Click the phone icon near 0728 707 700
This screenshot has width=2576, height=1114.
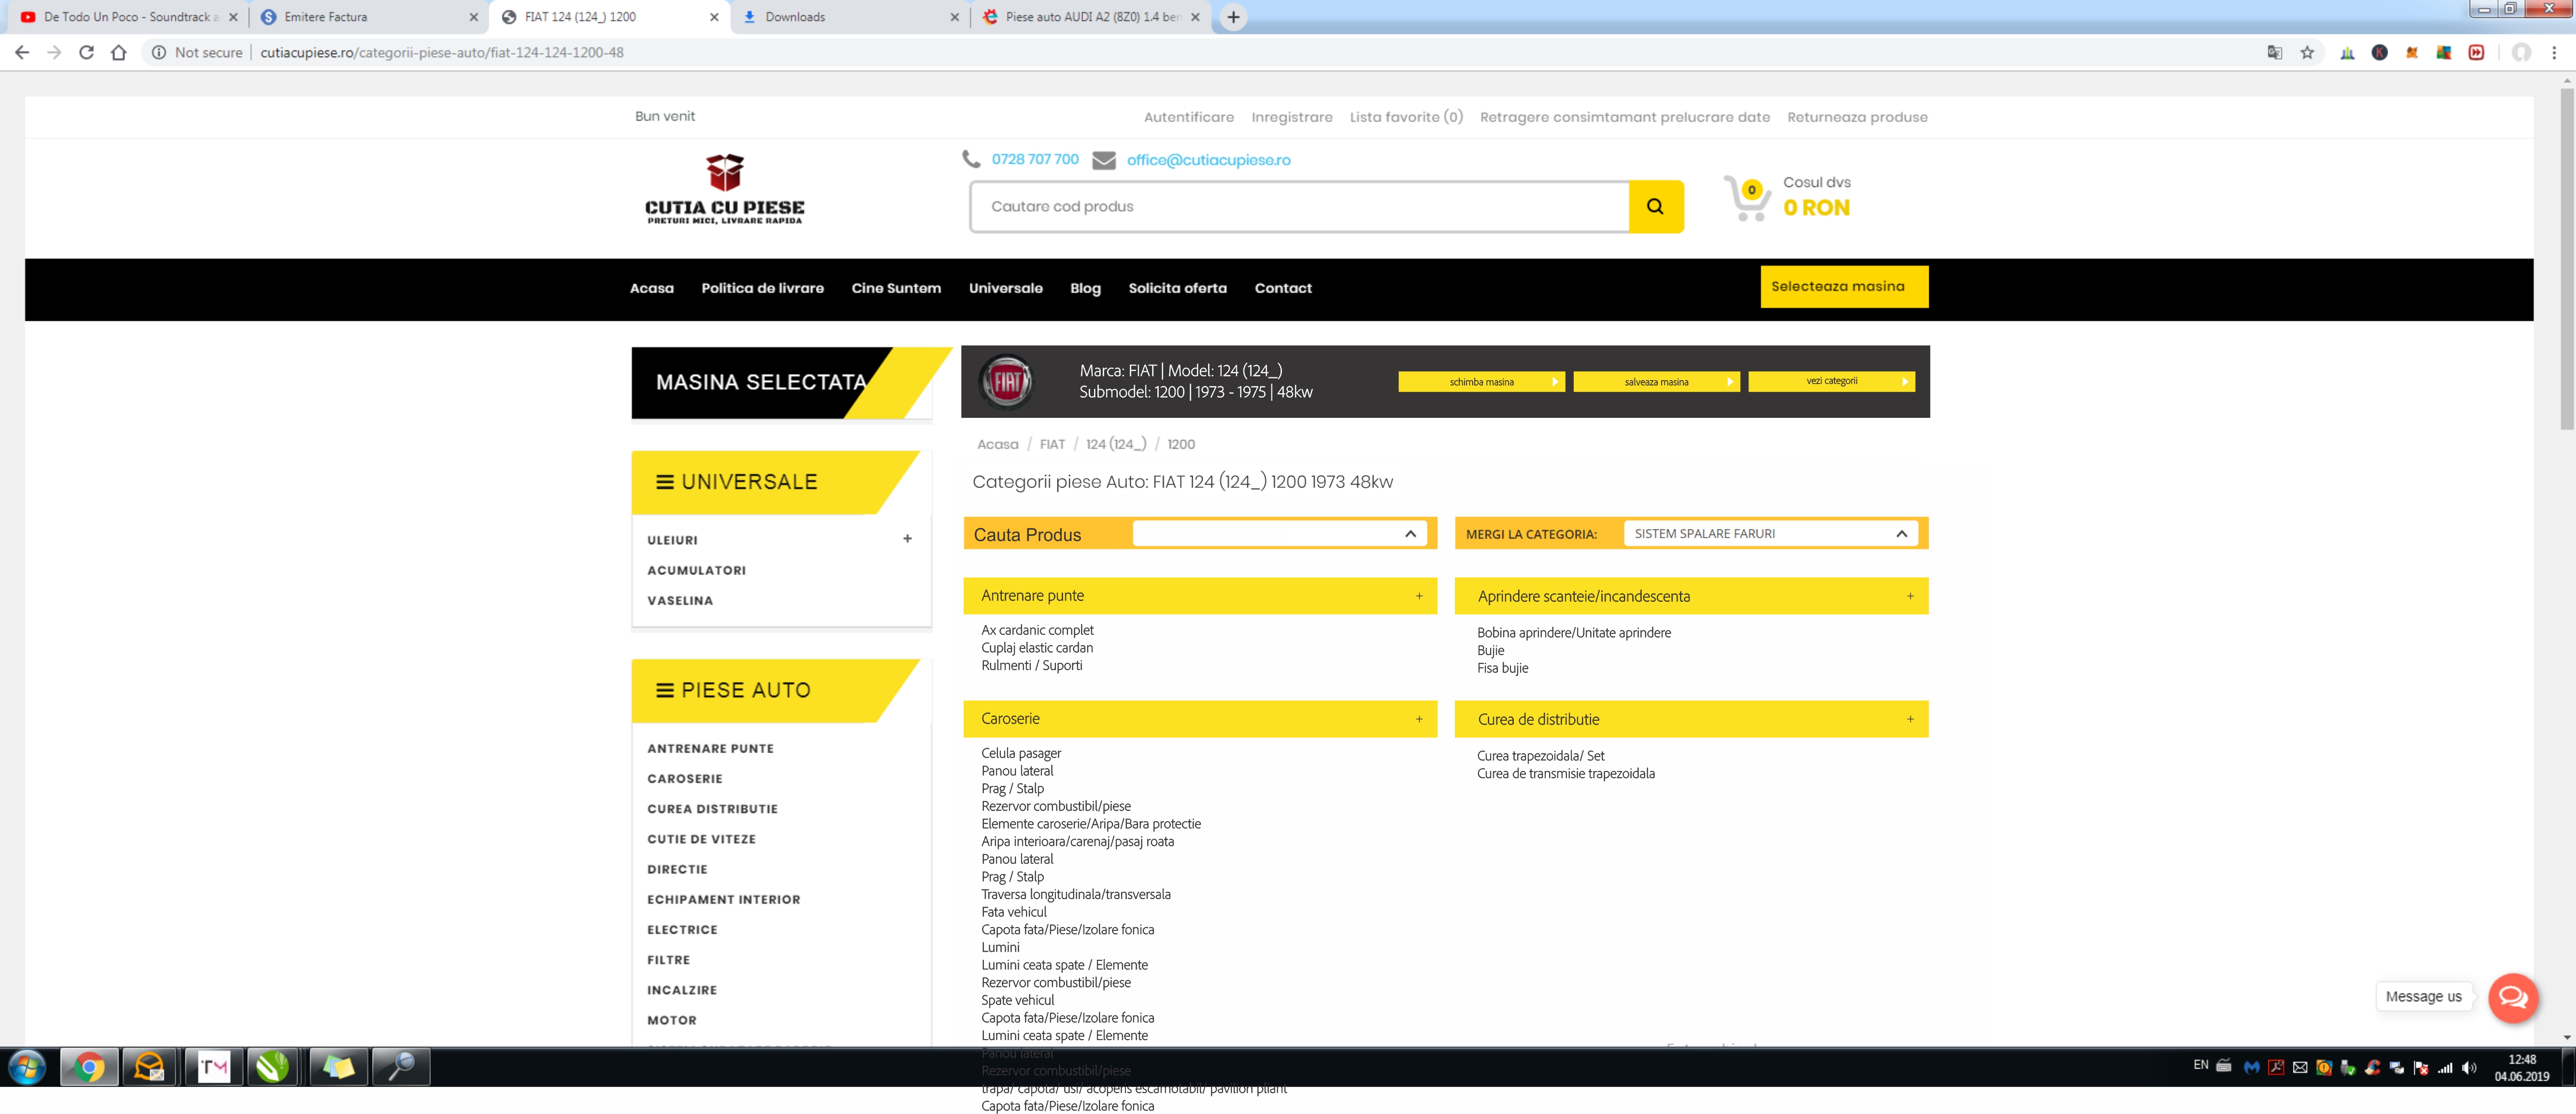coord(971,159)
